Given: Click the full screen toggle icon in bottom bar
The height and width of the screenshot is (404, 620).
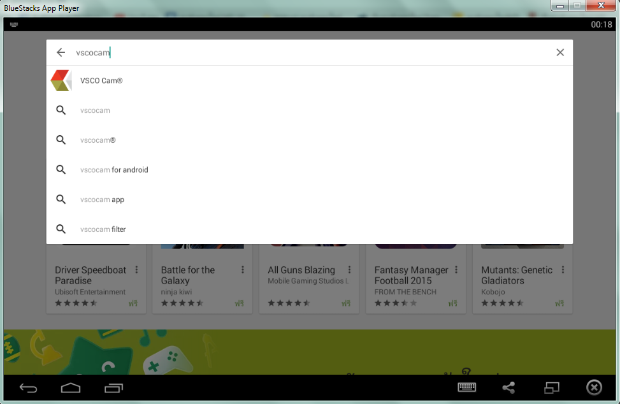Looking at the screenshot, I should click(552, 388).
